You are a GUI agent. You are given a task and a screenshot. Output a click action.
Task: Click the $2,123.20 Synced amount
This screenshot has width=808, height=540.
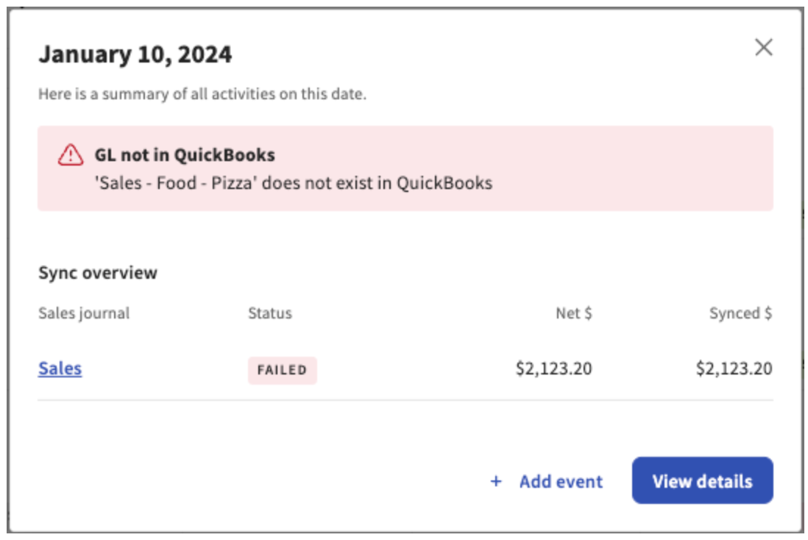point(734,369)
